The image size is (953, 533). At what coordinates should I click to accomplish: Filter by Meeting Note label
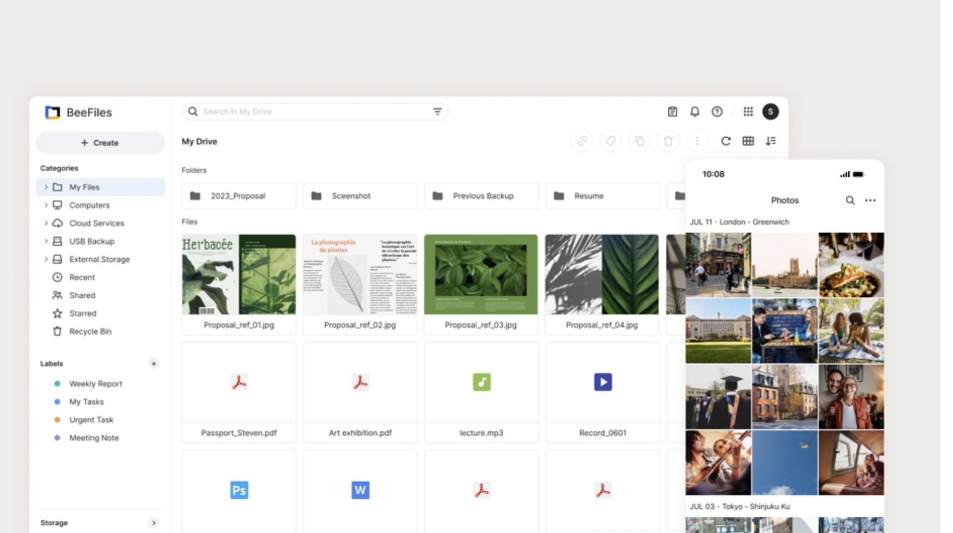coord(94,438)
